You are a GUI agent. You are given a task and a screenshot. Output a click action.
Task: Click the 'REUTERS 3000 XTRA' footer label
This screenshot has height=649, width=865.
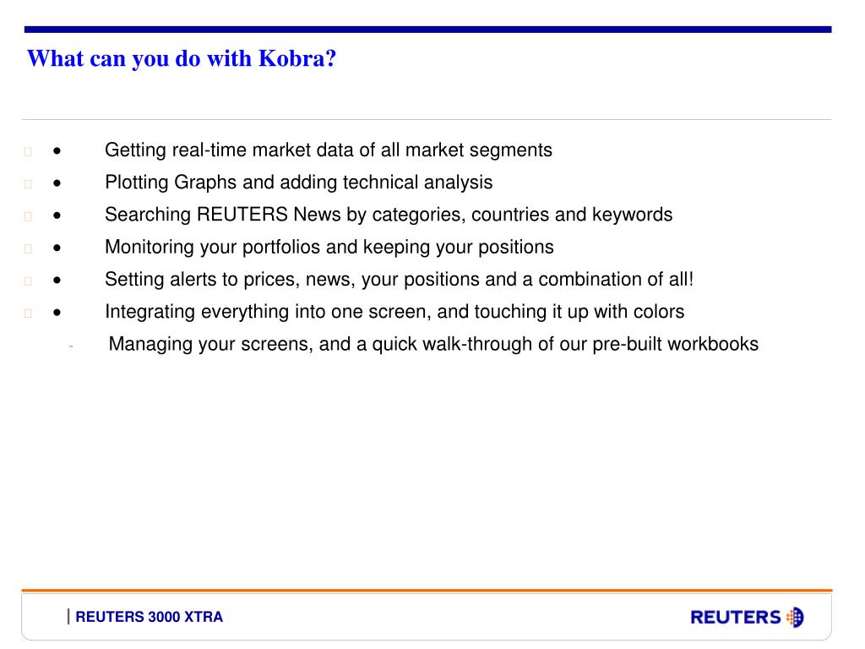click(x=149, y=617)
